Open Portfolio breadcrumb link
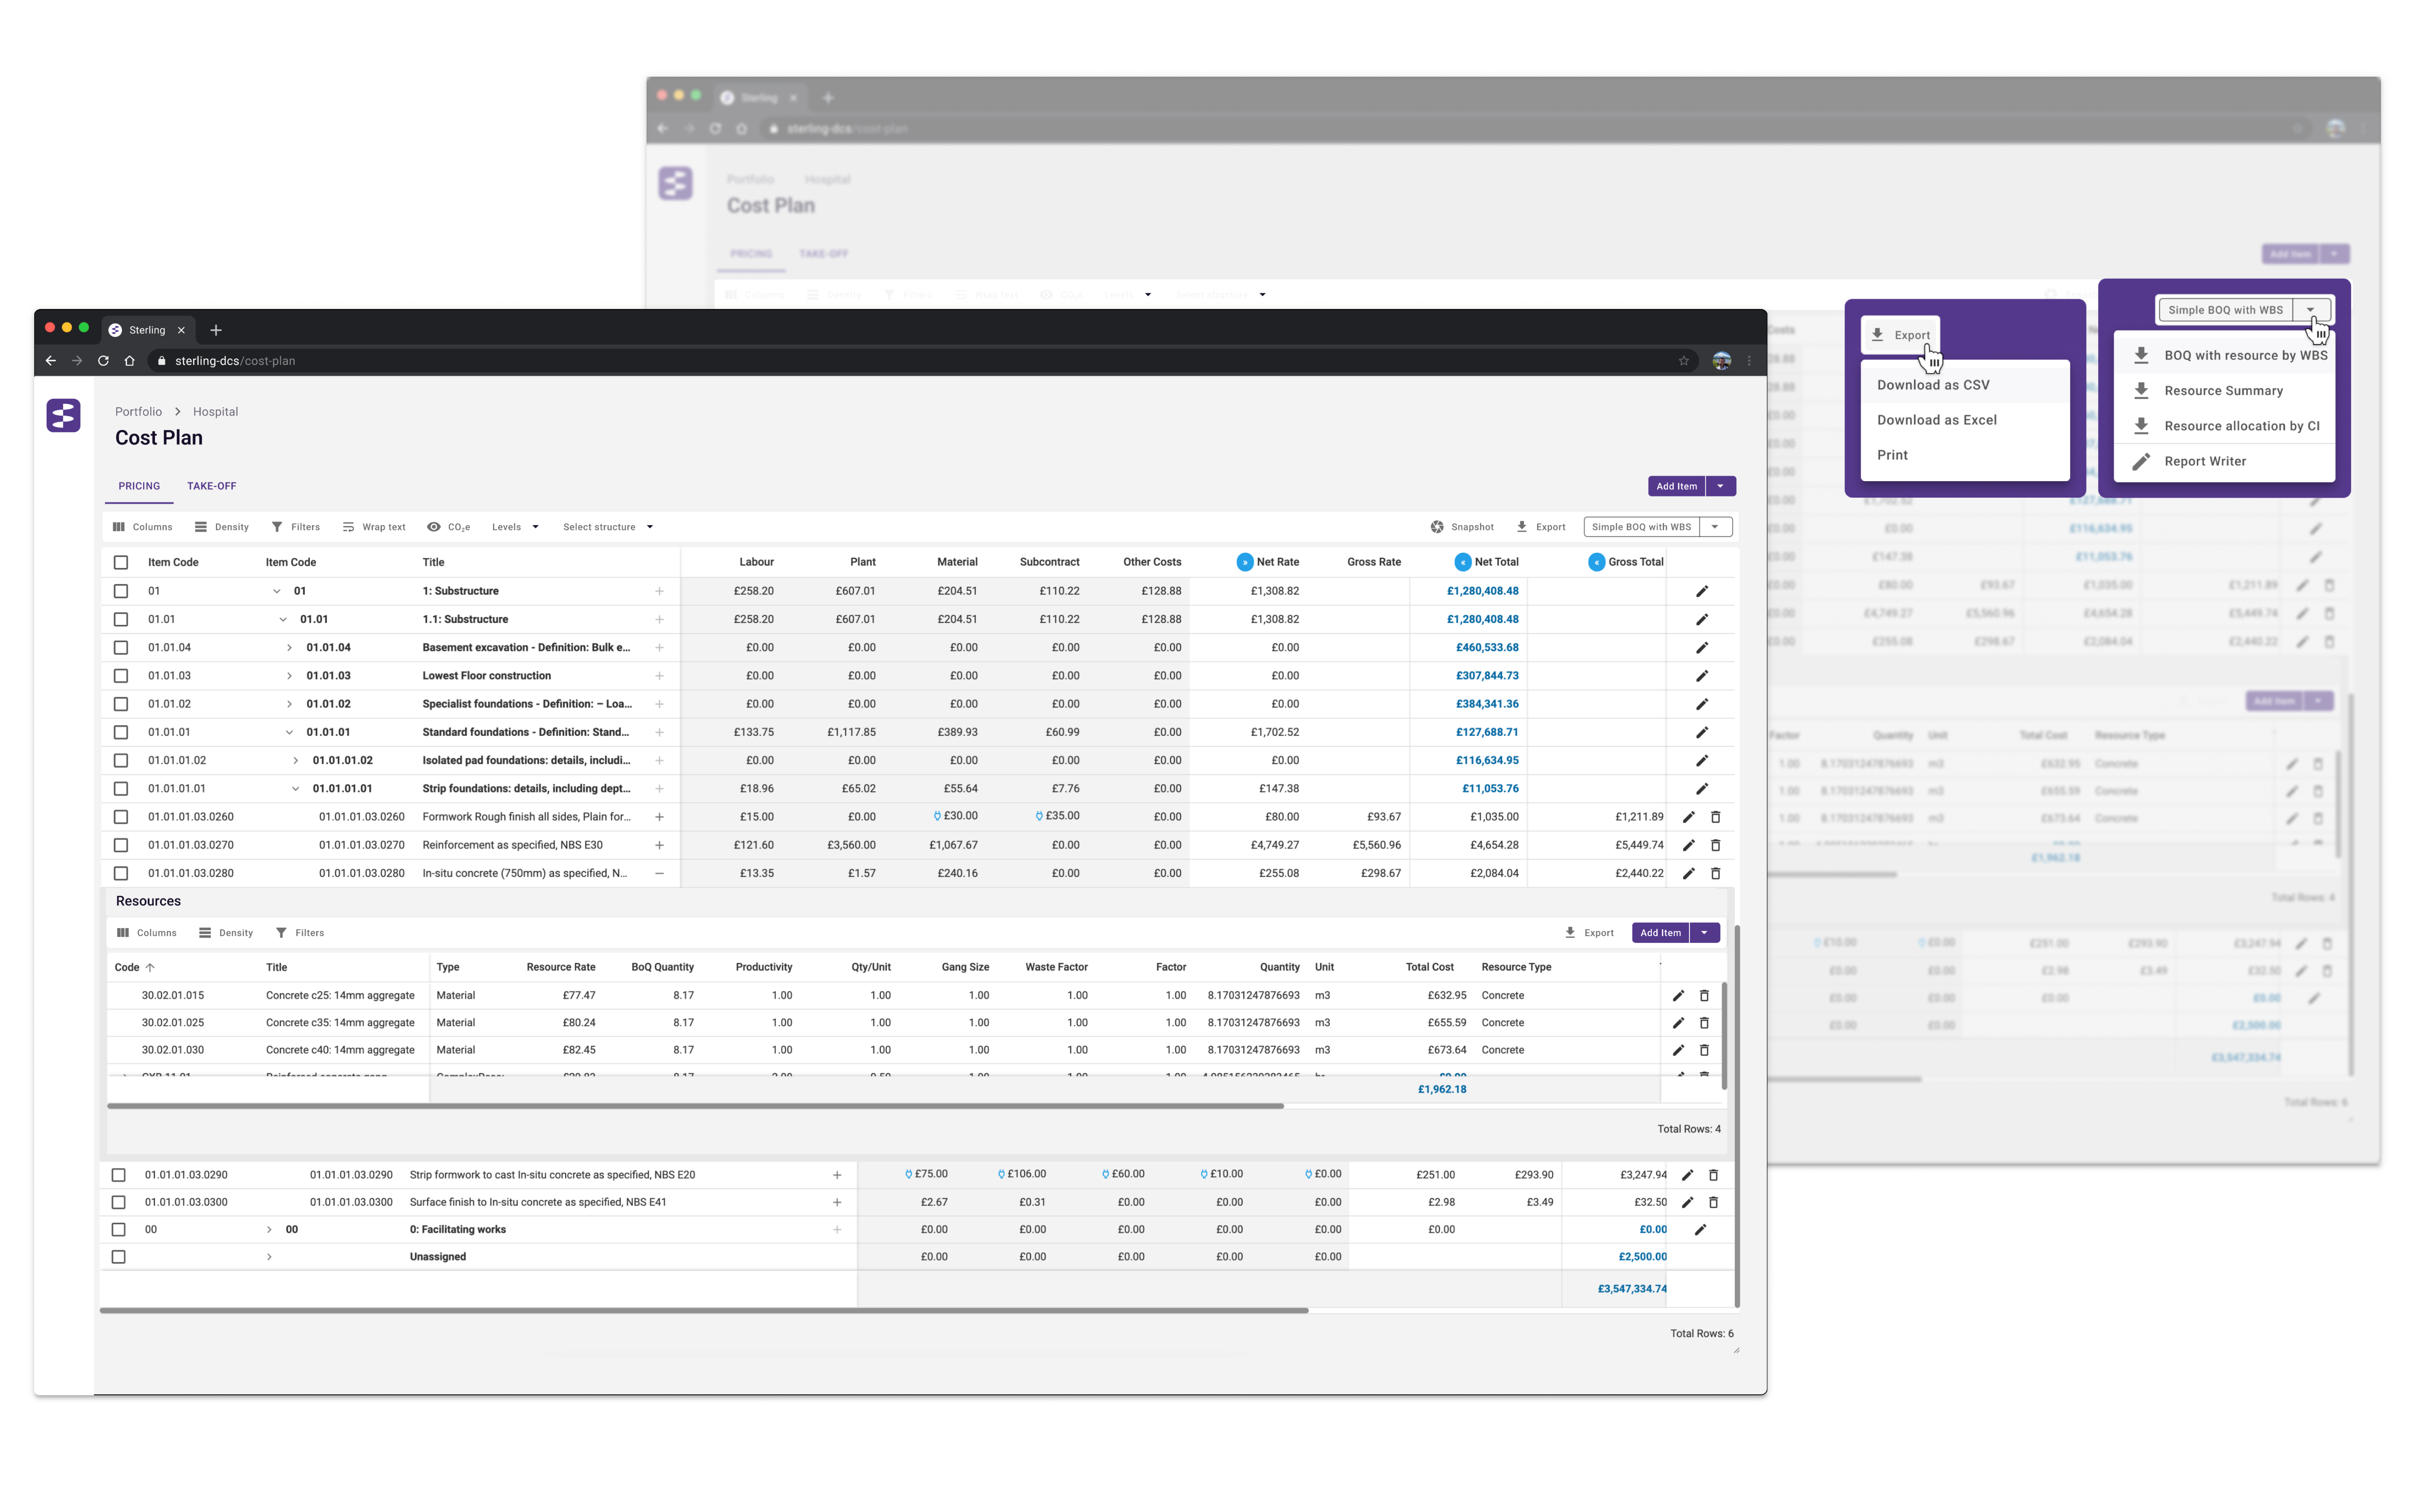Image resolution: width=2414 pixels, height=1512 pixels. 138,412
